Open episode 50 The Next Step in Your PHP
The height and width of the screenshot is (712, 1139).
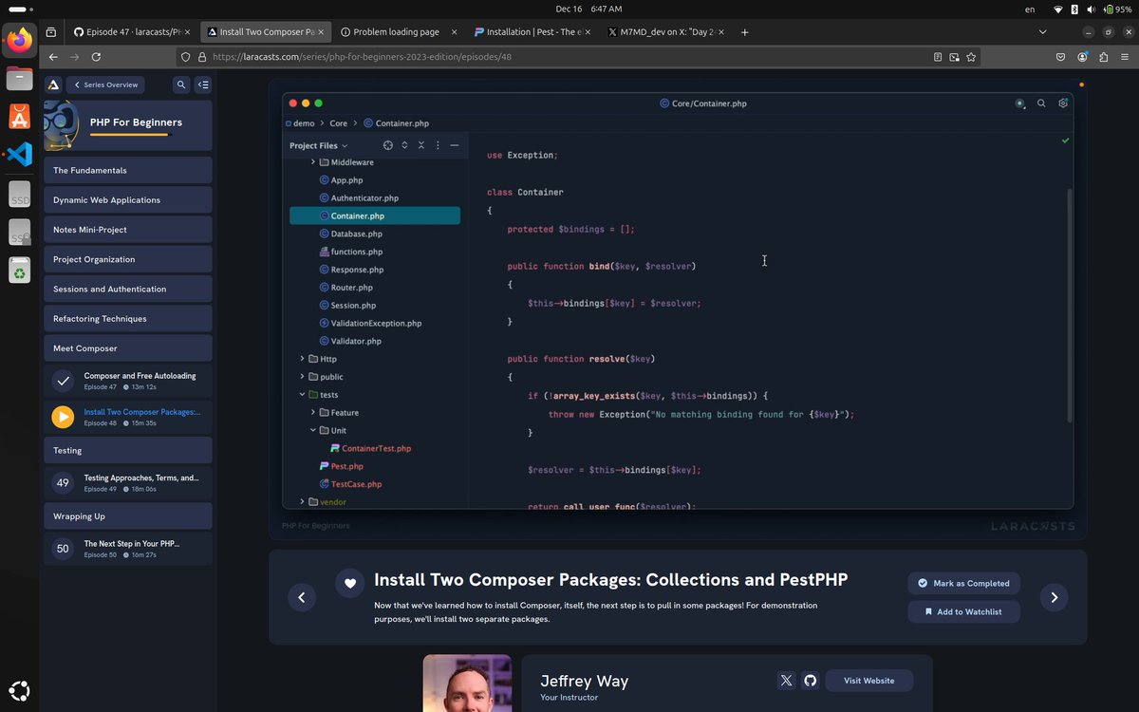click(x=128, y=549)
